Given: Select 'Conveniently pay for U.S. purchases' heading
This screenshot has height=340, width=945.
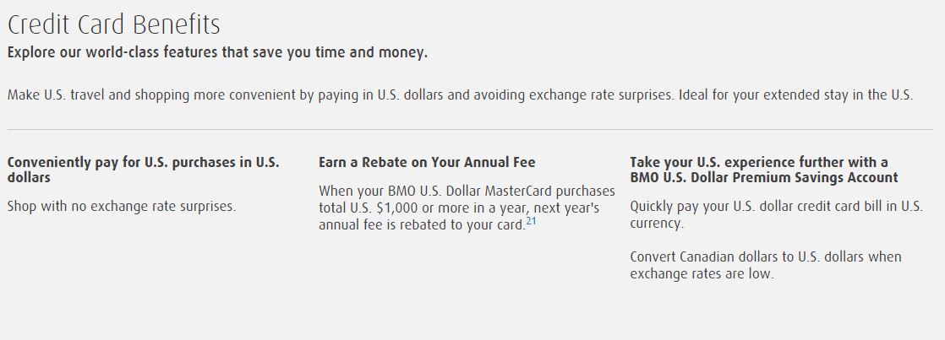Looking at the screenshot, I should click(144, 163).
